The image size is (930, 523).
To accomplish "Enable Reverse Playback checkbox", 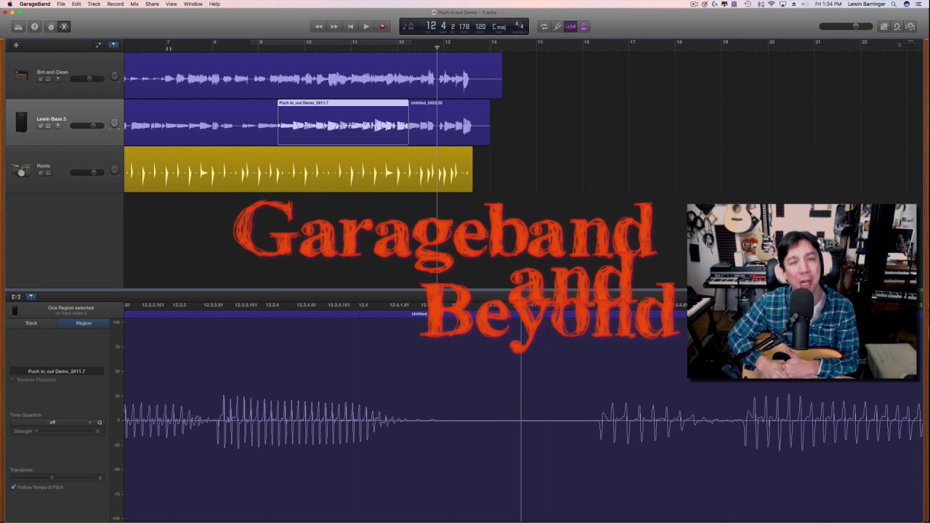I will (12, 380).
